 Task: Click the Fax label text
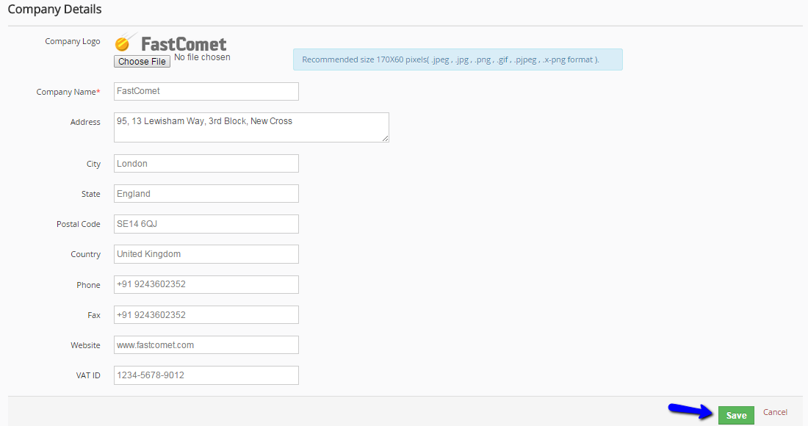pyautogui.click(x=94, y=315)
